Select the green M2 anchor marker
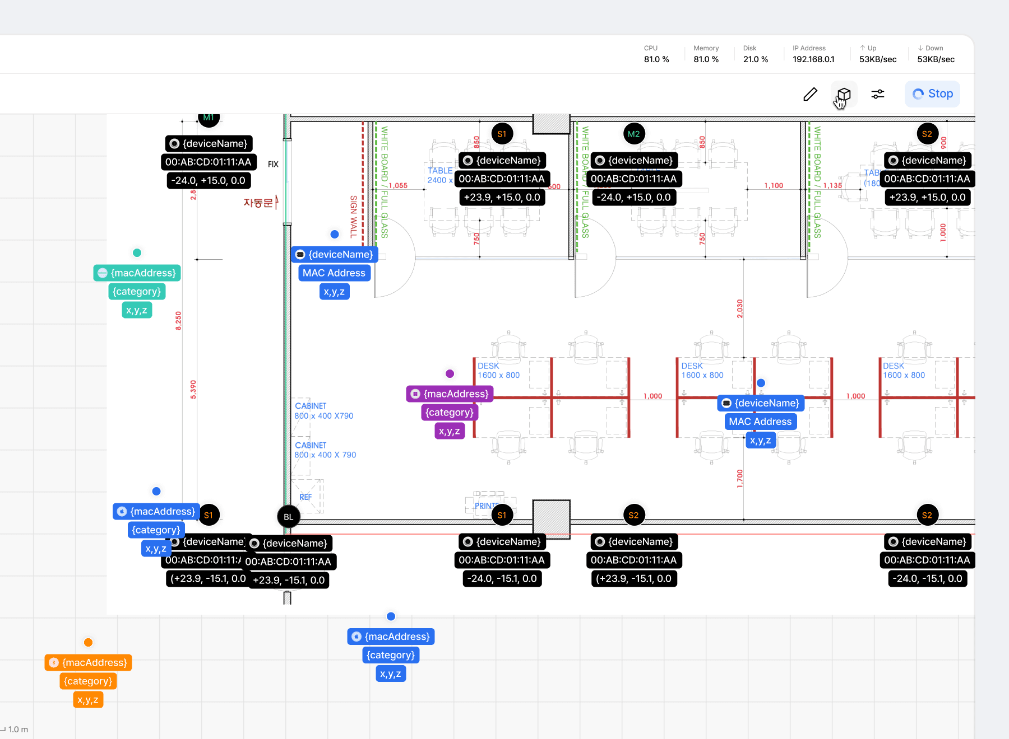 coord(634,134)
